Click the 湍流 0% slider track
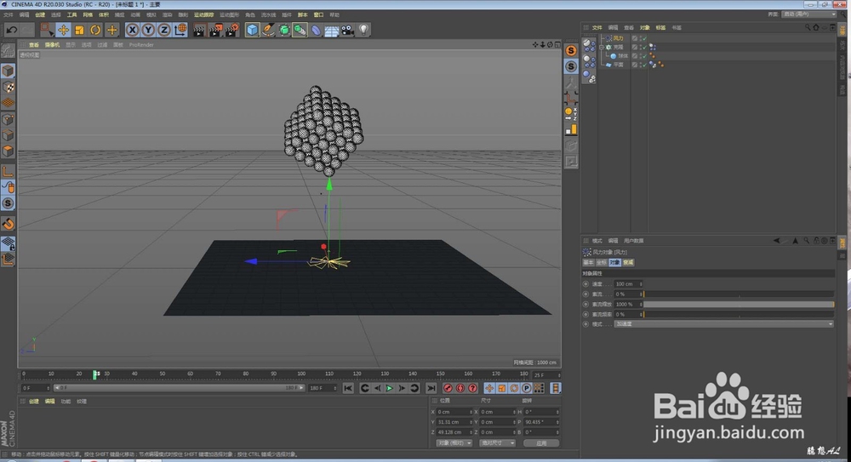This screenshot has height=462, width=851. coord(739,294)
